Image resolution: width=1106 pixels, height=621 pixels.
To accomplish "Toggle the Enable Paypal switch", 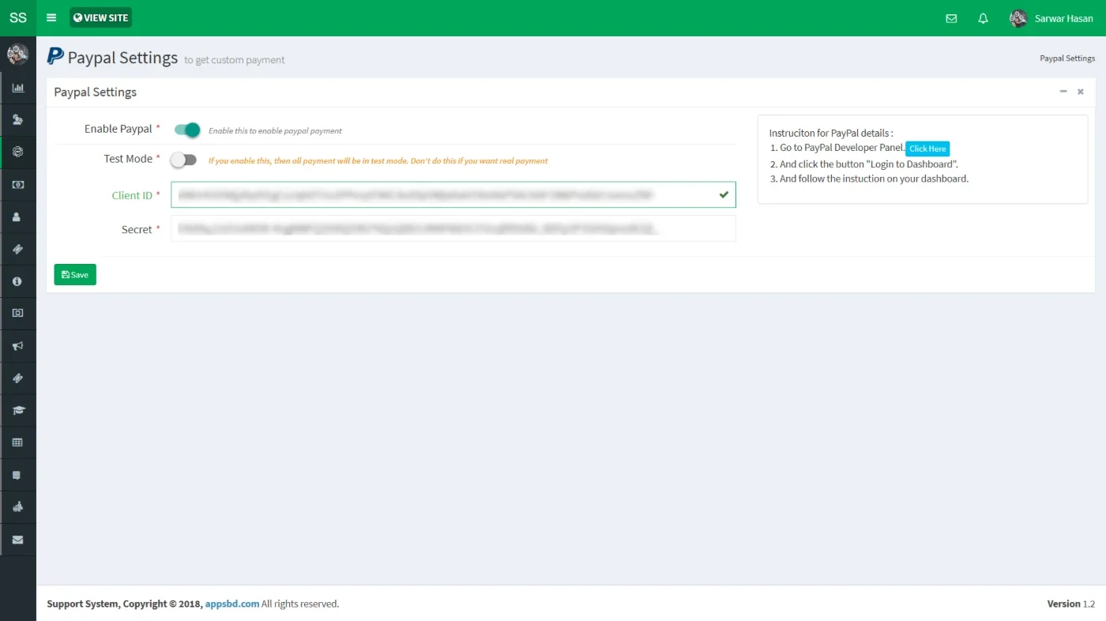I will (x=187, y=130).
